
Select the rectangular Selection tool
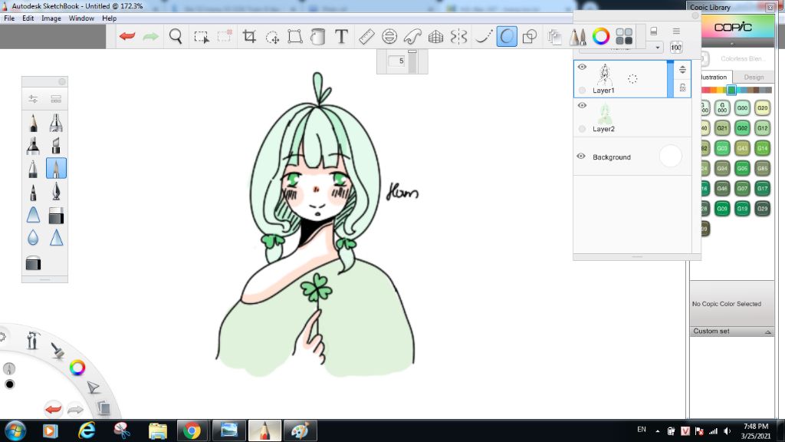click(x=202, y=37)
